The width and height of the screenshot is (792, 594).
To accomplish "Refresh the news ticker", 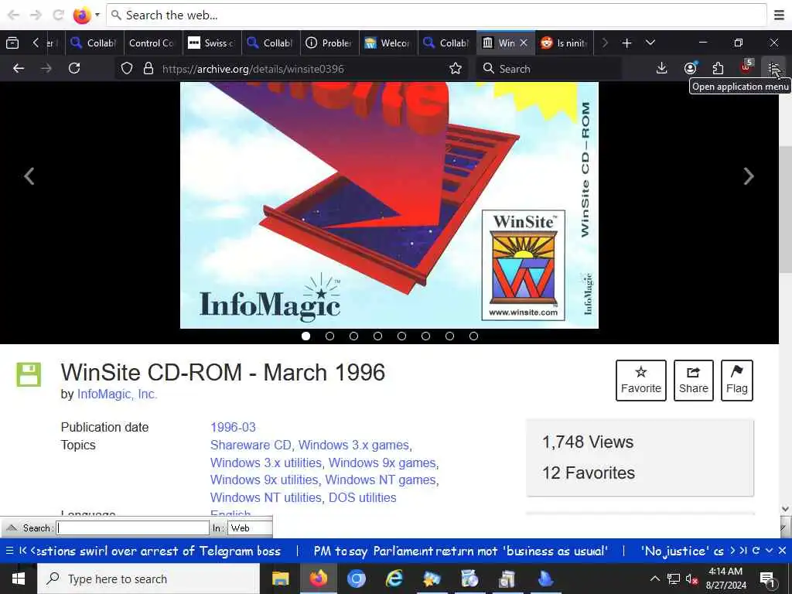I will pyautogui.click(x=756, y=551).
